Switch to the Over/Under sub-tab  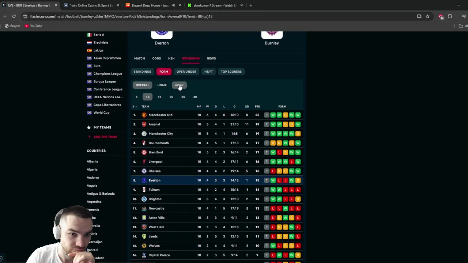(x=186, y=72)
